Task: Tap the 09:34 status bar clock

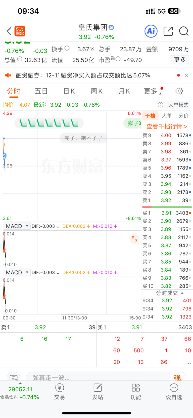Action: pos(28,11)
